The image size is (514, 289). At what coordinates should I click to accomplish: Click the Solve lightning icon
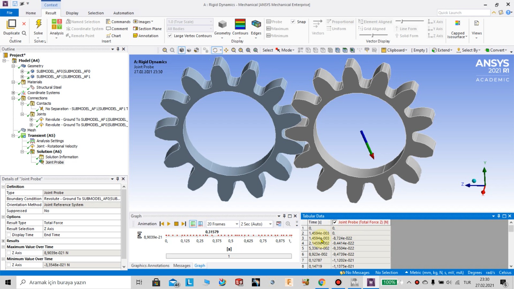tap(39, 24)
